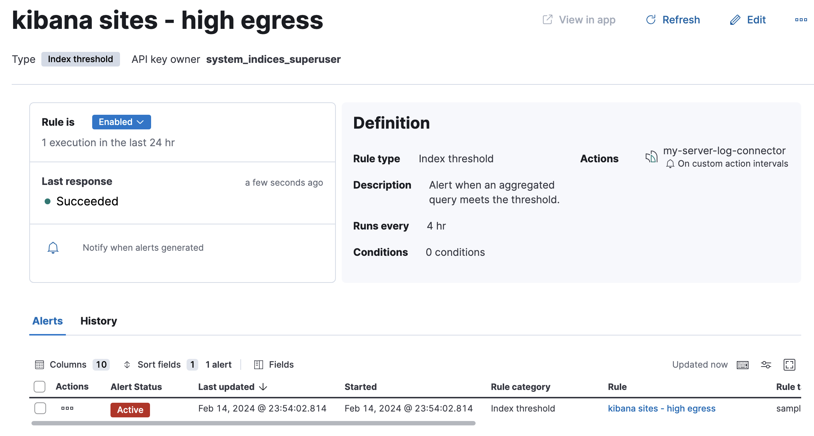Click the Fields browser button
Image resolution: width=814 pixels, height=436 pixels.
(x=274, y=365)
